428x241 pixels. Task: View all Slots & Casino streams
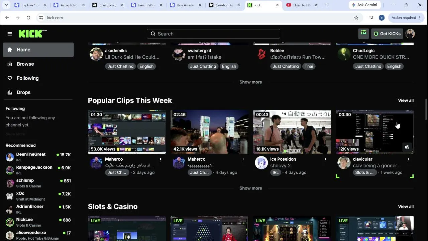coord(406,207)
